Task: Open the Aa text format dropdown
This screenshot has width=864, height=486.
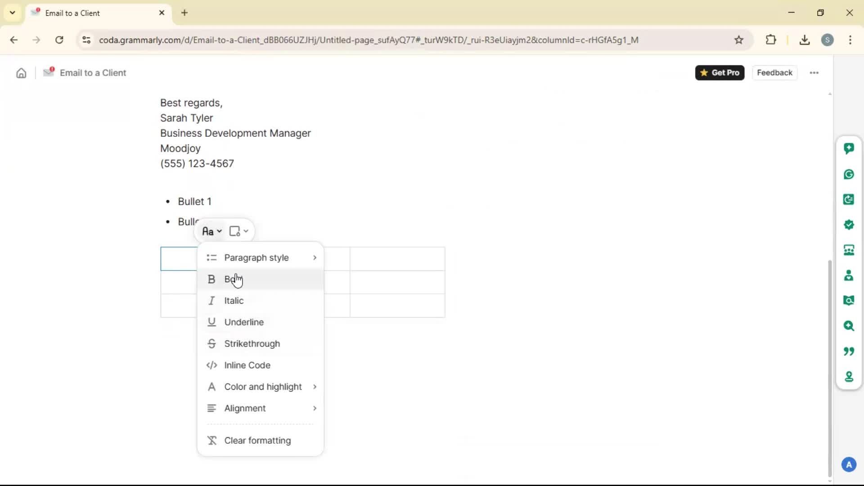Action: [211, 231]
